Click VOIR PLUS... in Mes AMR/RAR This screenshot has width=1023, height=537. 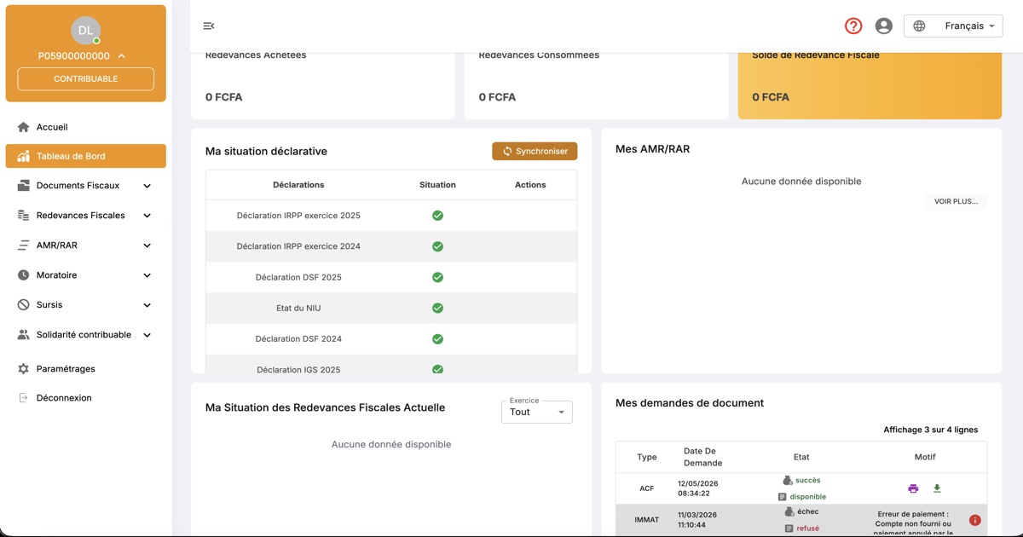click(x=956, y=202)
